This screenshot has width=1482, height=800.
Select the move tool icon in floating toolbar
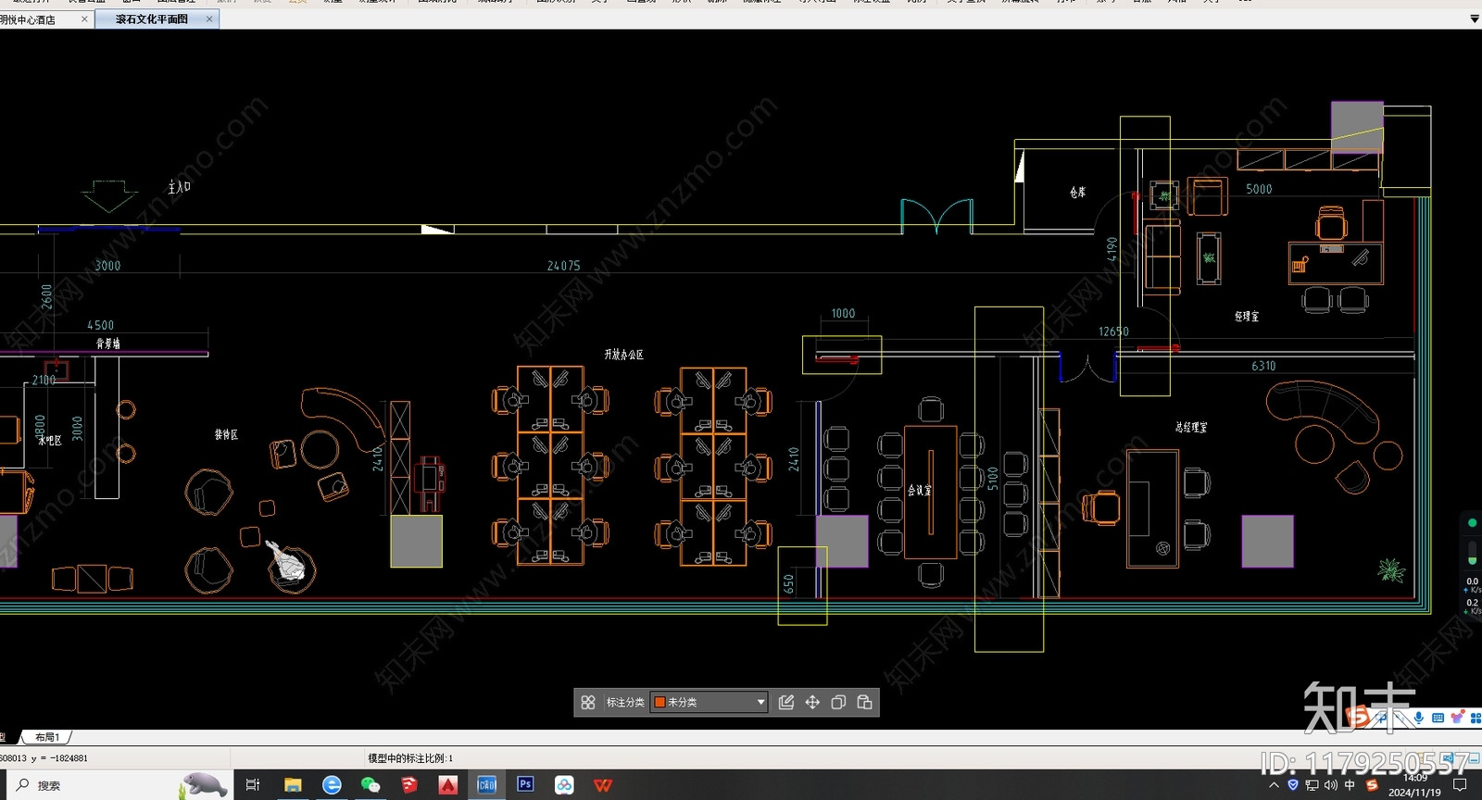coord(812,703)
